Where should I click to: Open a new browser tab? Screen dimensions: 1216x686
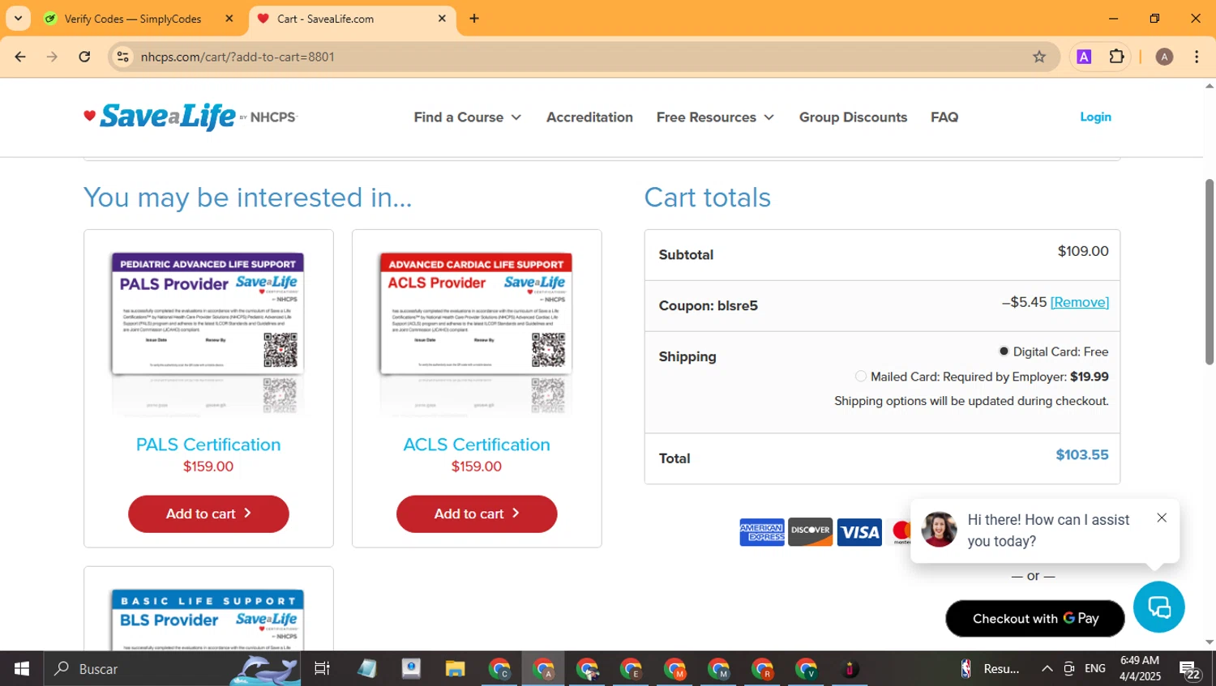[474, 19]
